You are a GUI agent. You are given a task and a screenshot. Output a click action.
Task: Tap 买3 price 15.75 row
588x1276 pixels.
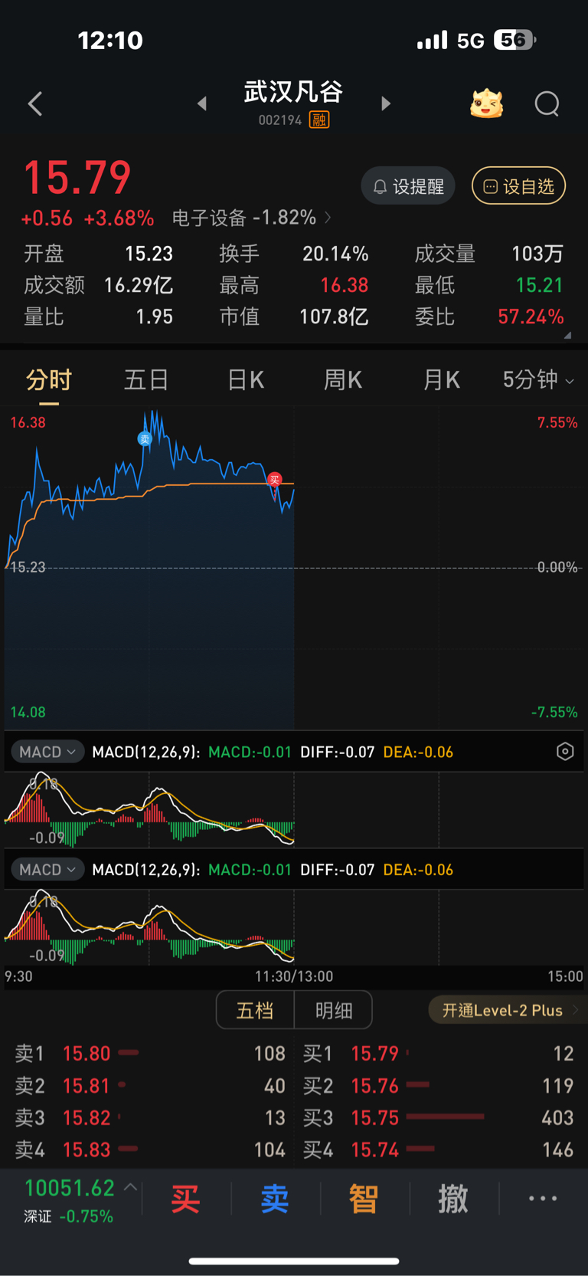[x=438, y=1118]
